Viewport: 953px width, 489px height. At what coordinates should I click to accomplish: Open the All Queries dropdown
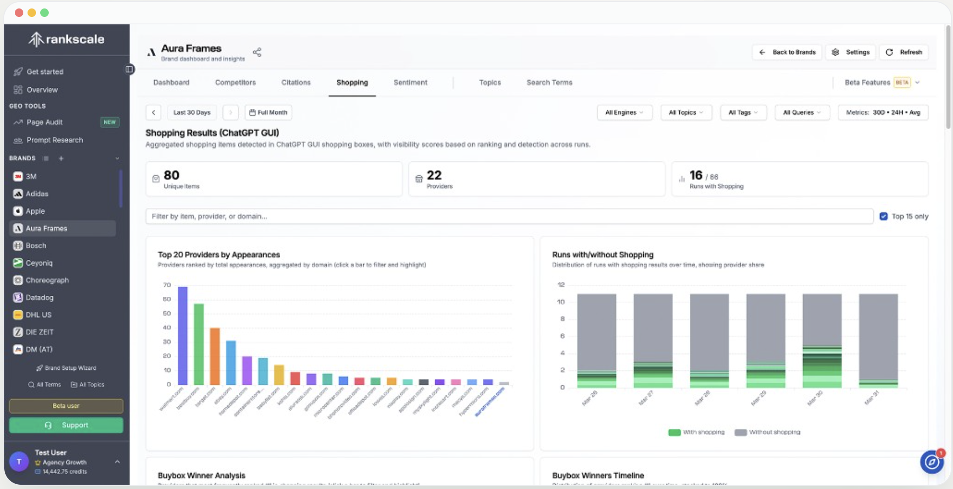pyautogui.click(x=802, y=113)
